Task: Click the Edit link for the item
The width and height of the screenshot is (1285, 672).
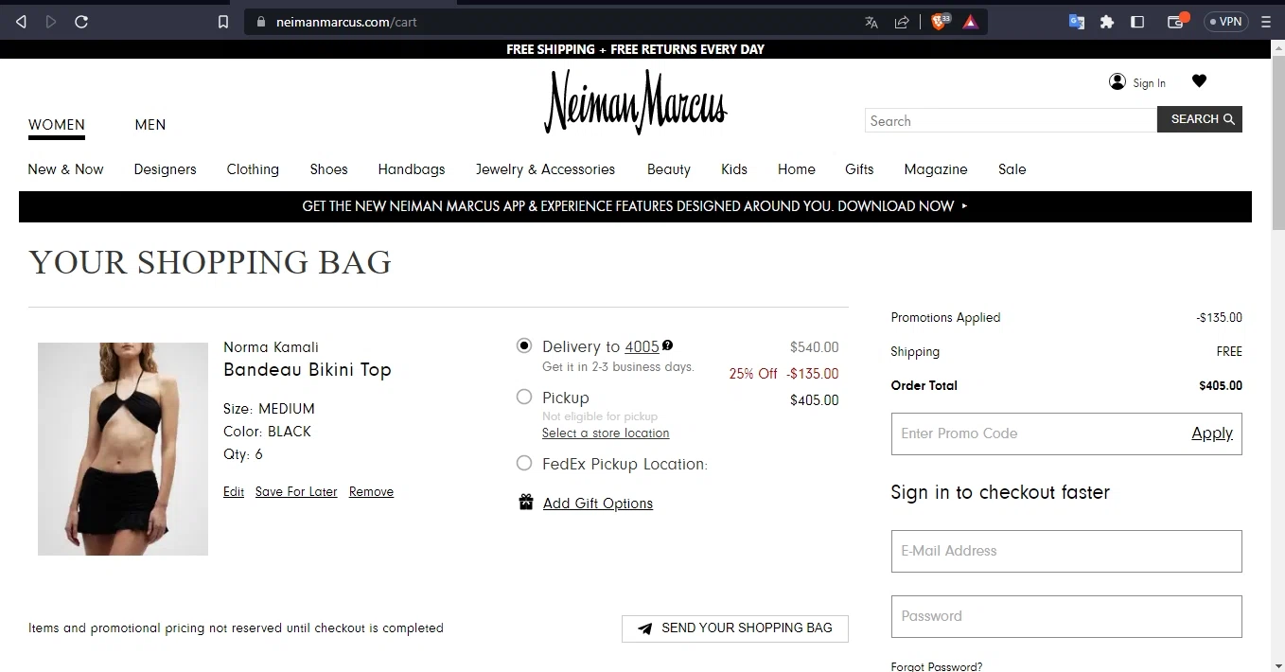Action: point(234,492)
